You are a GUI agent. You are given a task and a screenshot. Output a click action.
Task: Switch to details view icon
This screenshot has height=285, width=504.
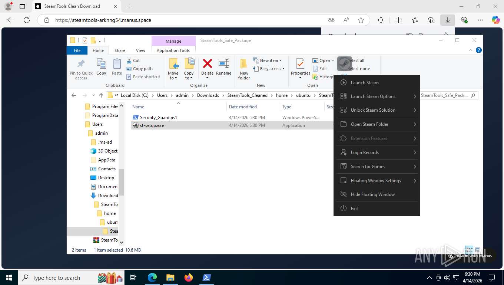pos(469,250)
